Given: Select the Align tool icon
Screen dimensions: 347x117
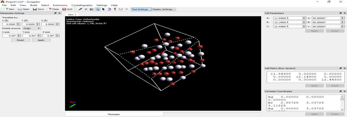Looking at the screenshot, I should point(127,9).
